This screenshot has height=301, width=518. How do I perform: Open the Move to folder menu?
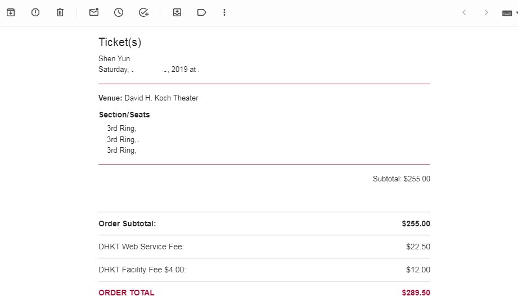click(x=177, y=12)
